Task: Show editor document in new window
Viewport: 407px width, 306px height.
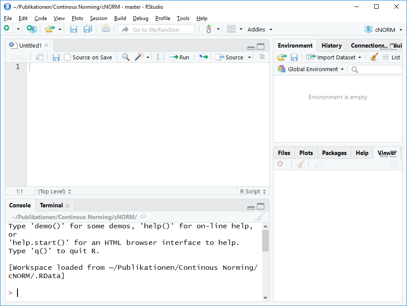Action: 39,57
